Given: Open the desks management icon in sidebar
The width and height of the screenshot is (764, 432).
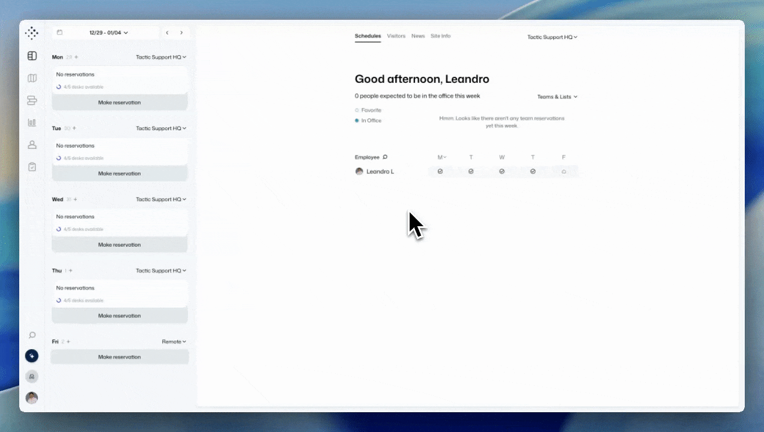Looking at the screenshot, I should (x=32, y=100).
